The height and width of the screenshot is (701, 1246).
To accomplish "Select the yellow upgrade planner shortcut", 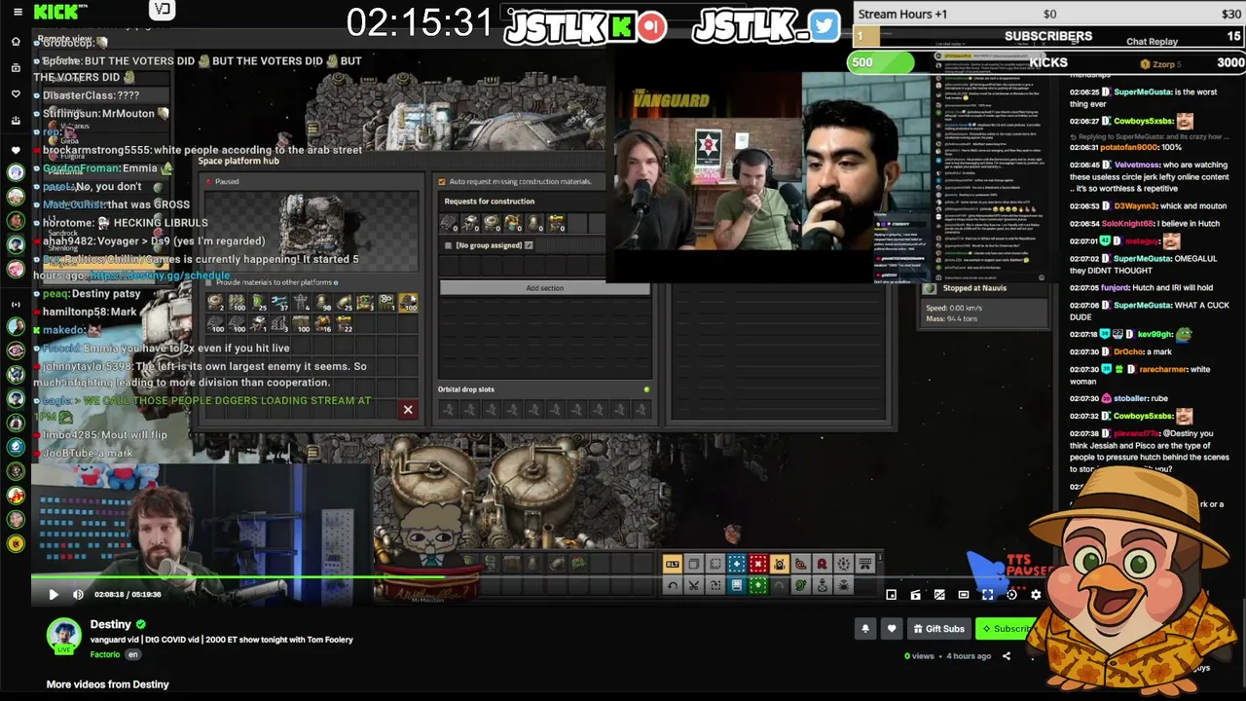I will [x=780, y=564].
